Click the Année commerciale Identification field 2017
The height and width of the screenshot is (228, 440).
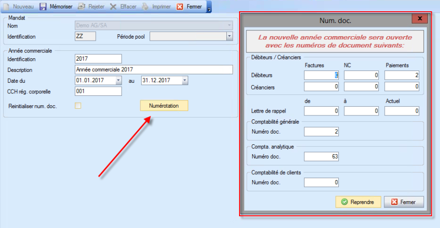(x=98, y=59)
